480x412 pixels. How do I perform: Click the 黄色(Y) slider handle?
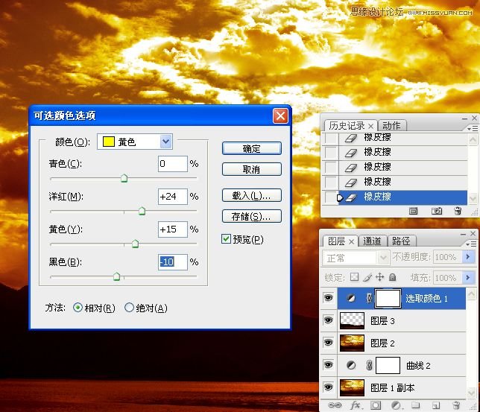click(135, 244)
